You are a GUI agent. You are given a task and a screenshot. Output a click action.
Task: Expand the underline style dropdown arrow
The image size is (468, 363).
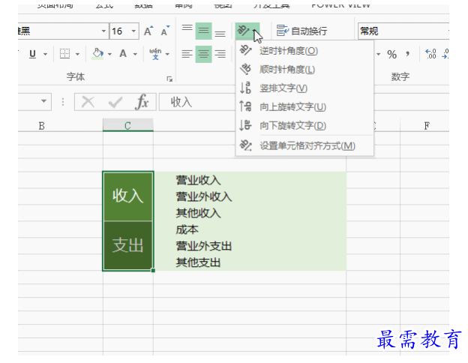click(x=45, y=54)
